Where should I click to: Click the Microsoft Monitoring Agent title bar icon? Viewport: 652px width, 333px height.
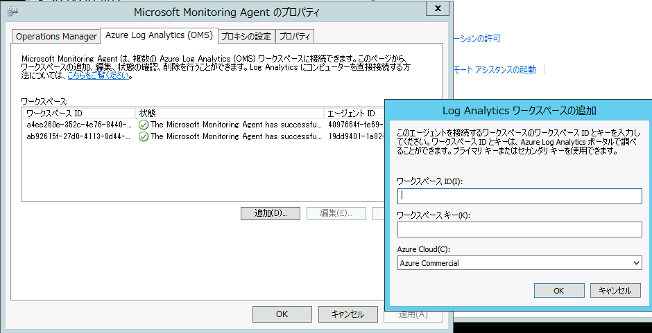[x=12, y=11]
